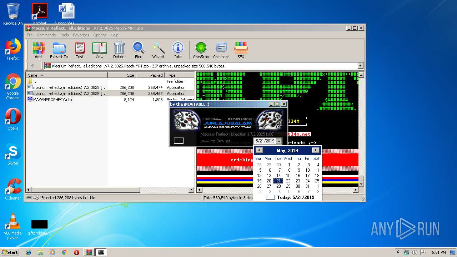Go up one folder with arrow icon
The height and width of the screenshot is (257, 457).
33,66
